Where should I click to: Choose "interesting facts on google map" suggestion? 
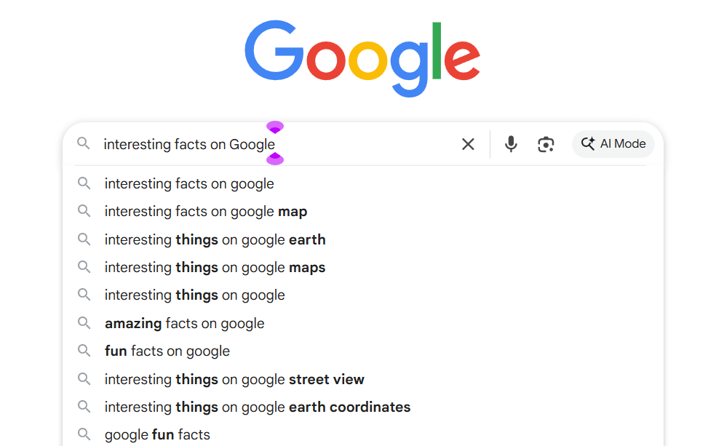point(206,212)
